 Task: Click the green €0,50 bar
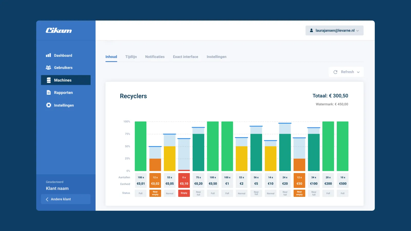pos(213,146)
